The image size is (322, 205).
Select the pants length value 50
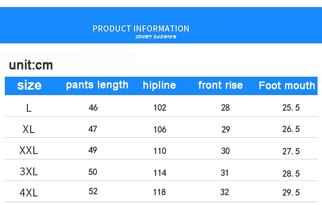click(93, 172)
